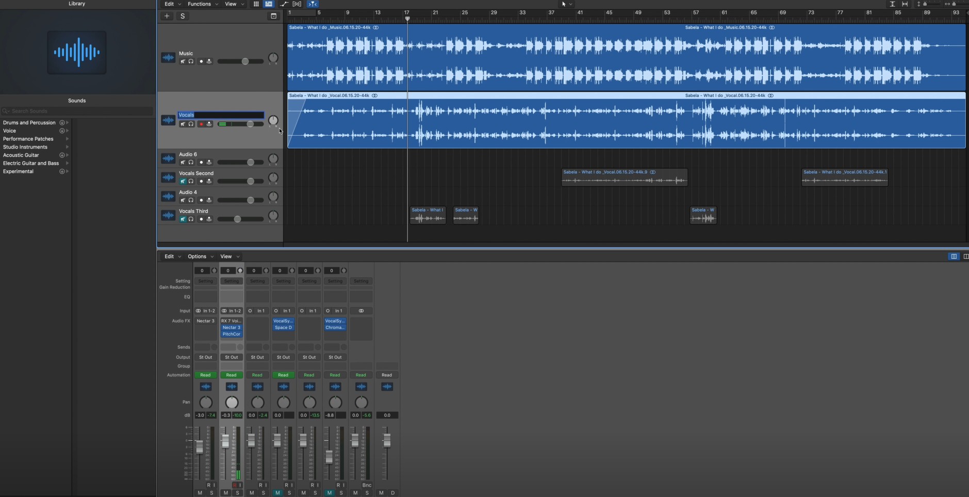Image resolution: width=969 pixels, height=497 pixels.
Task: Click the Vocals Second track waveform icon
Action: point(168,177)
